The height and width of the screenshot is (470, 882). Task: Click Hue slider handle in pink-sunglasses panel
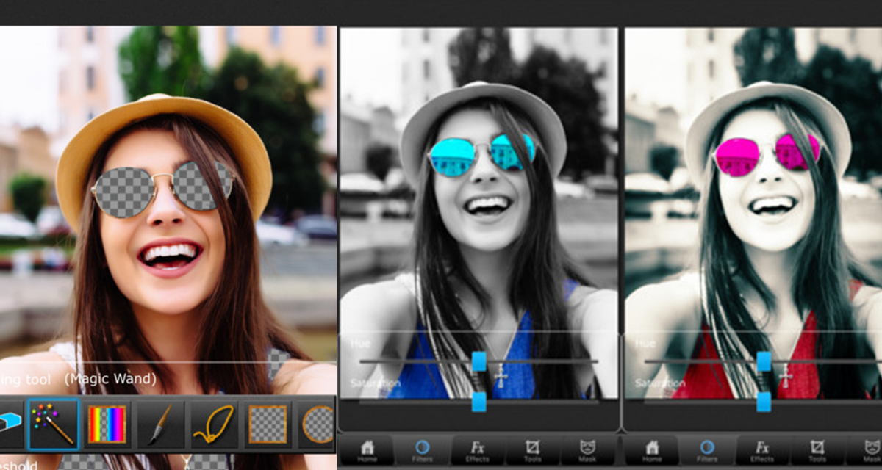click(764, 361)
